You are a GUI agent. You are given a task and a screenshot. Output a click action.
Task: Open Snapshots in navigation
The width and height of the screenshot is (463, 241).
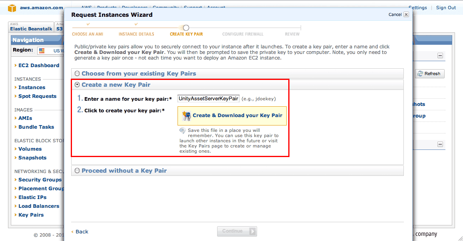tap(32, 158)
